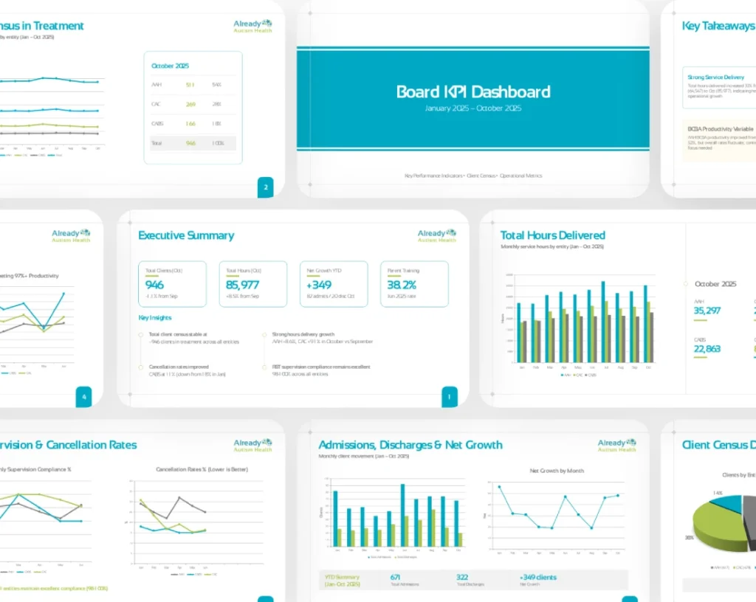The width and height of the screenshot is (756, 602).
Task: Click the monthly admissions and discharges bar chart
Action: coord(393,518)
